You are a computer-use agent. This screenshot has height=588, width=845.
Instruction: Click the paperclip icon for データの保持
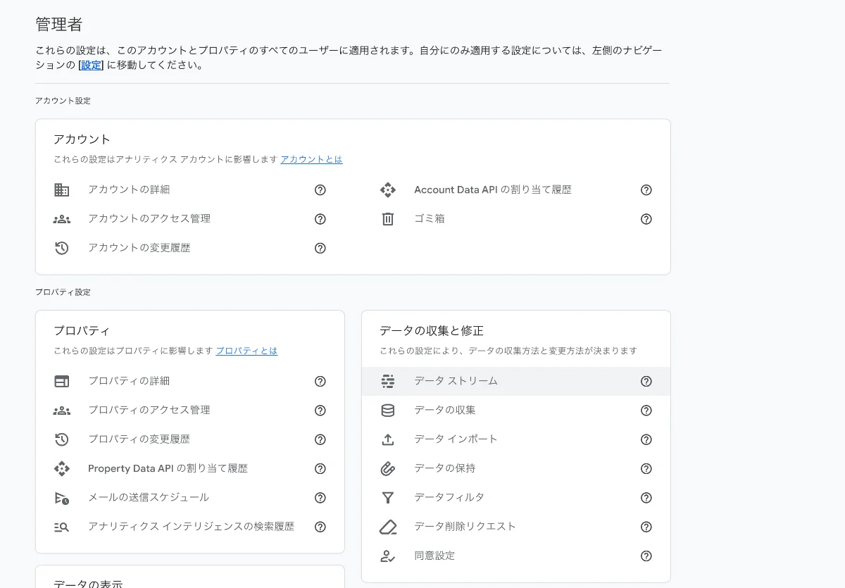[x=388, y=468]
